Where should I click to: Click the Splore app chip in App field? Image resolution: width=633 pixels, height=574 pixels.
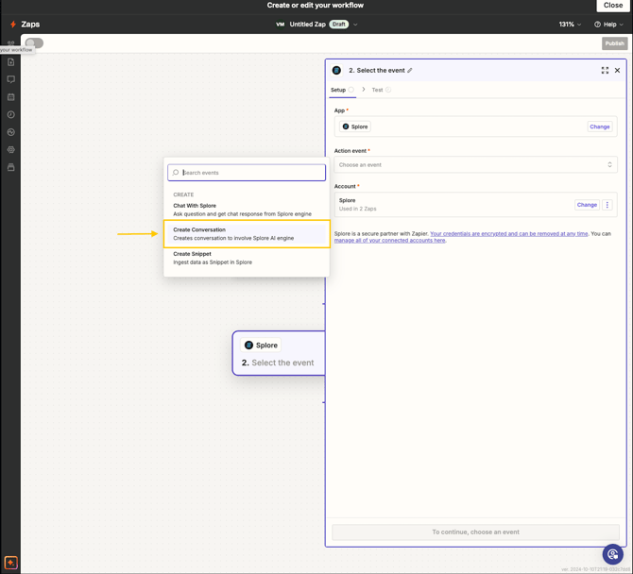355,127
